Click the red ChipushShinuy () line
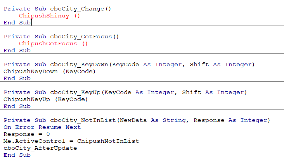284x161 pixels. point(50,16)
